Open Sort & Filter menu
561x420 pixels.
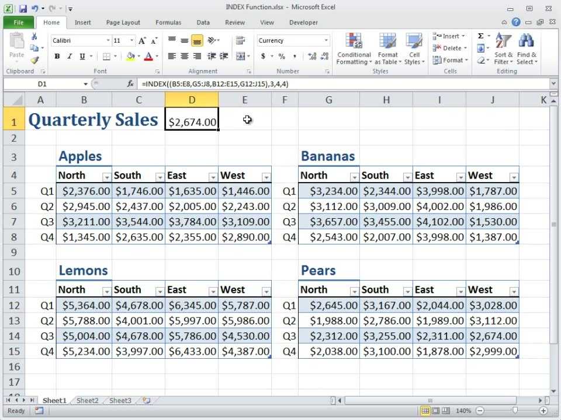[503, 49]
